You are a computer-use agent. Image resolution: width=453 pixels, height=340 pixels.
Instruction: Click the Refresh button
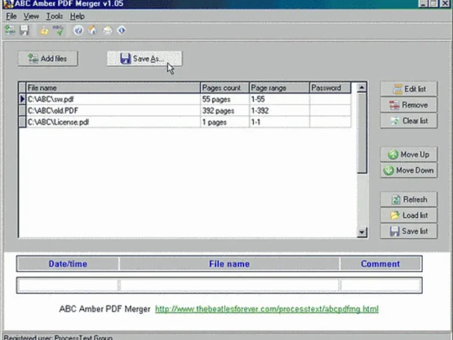click(x=408, y=199)
